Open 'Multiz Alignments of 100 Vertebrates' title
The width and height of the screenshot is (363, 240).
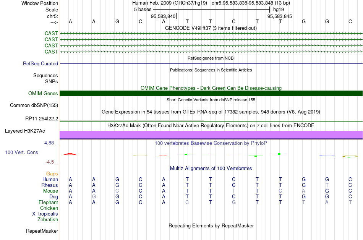click(x=211, y=168)
